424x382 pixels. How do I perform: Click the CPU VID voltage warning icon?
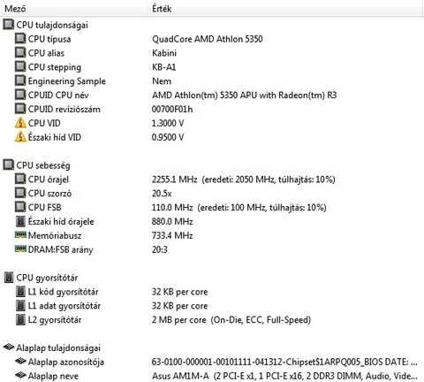(20, 123)
